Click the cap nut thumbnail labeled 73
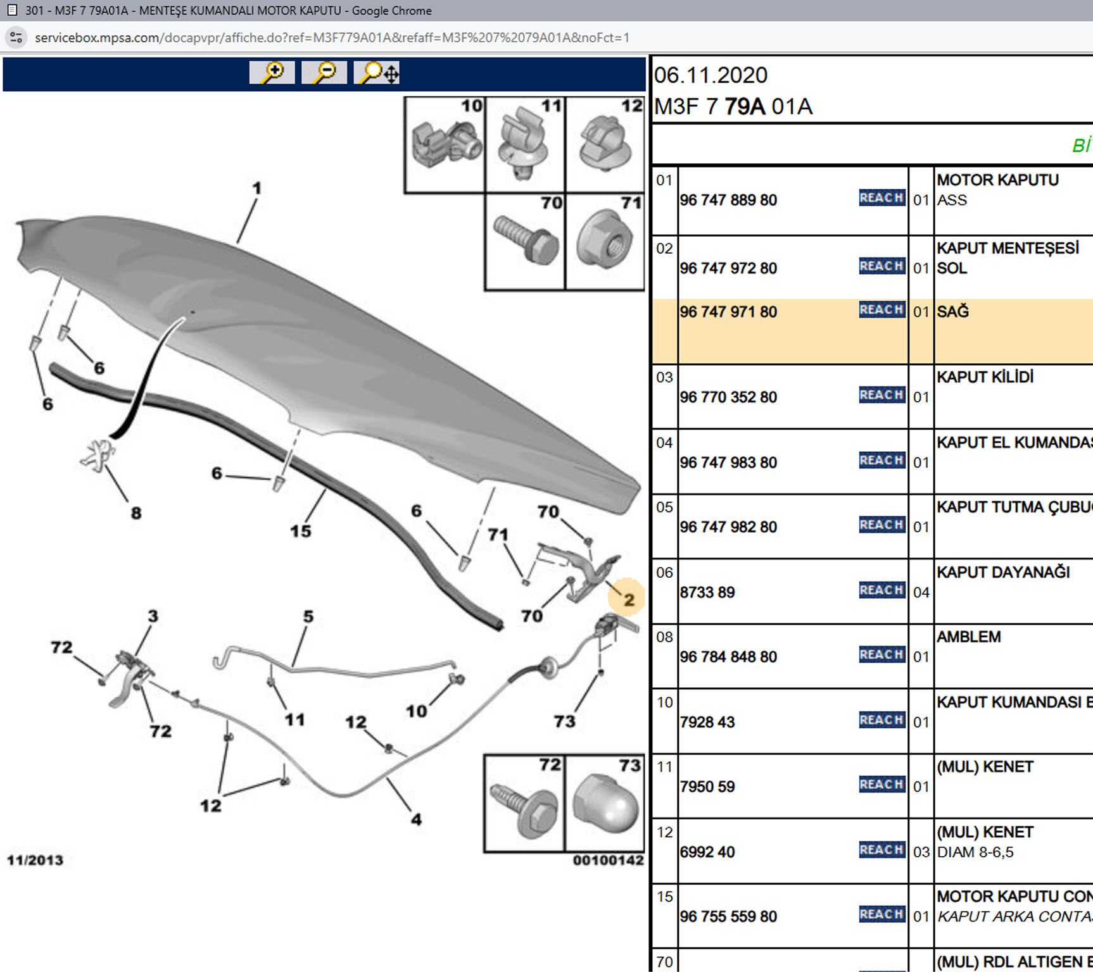The width and height of the screenshot is (1093, 972). [x=605, y=804]
